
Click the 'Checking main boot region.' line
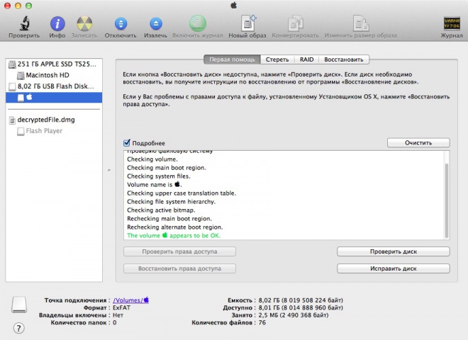coord(167,168)
